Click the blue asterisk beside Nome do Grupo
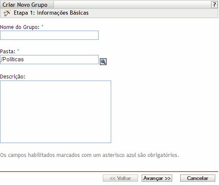 pyautogui.click(x=43, y=26)
